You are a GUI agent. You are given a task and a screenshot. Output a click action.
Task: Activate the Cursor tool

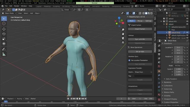(x=4, y=23)
